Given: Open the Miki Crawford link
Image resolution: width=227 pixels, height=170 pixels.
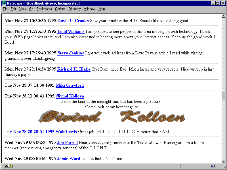Looking at the screenshot, I should (70, 85).
